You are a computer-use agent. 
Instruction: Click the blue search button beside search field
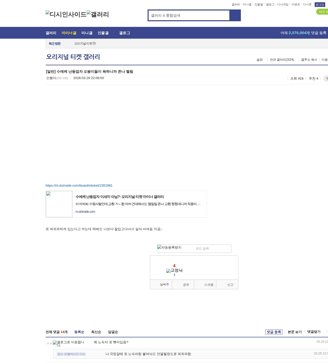235,15
